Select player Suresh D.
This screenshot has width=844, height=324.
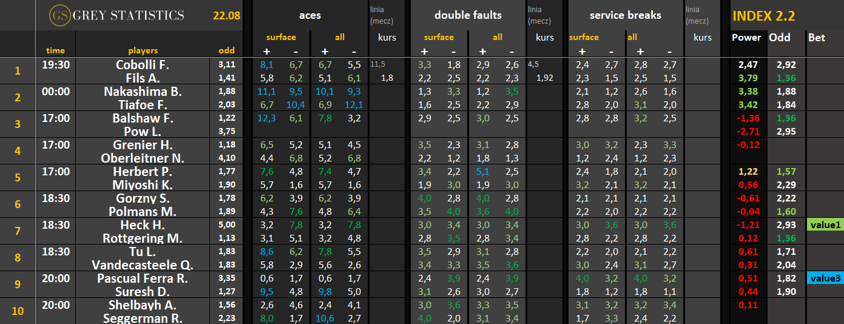pyautogui.click(x=143, y=291)
